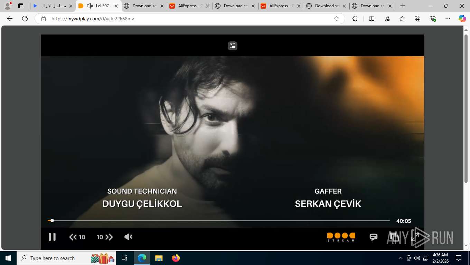Open the clock showing 4:36 AM
The width and height of the screenshot is (470, 265).
click(440, 258)
